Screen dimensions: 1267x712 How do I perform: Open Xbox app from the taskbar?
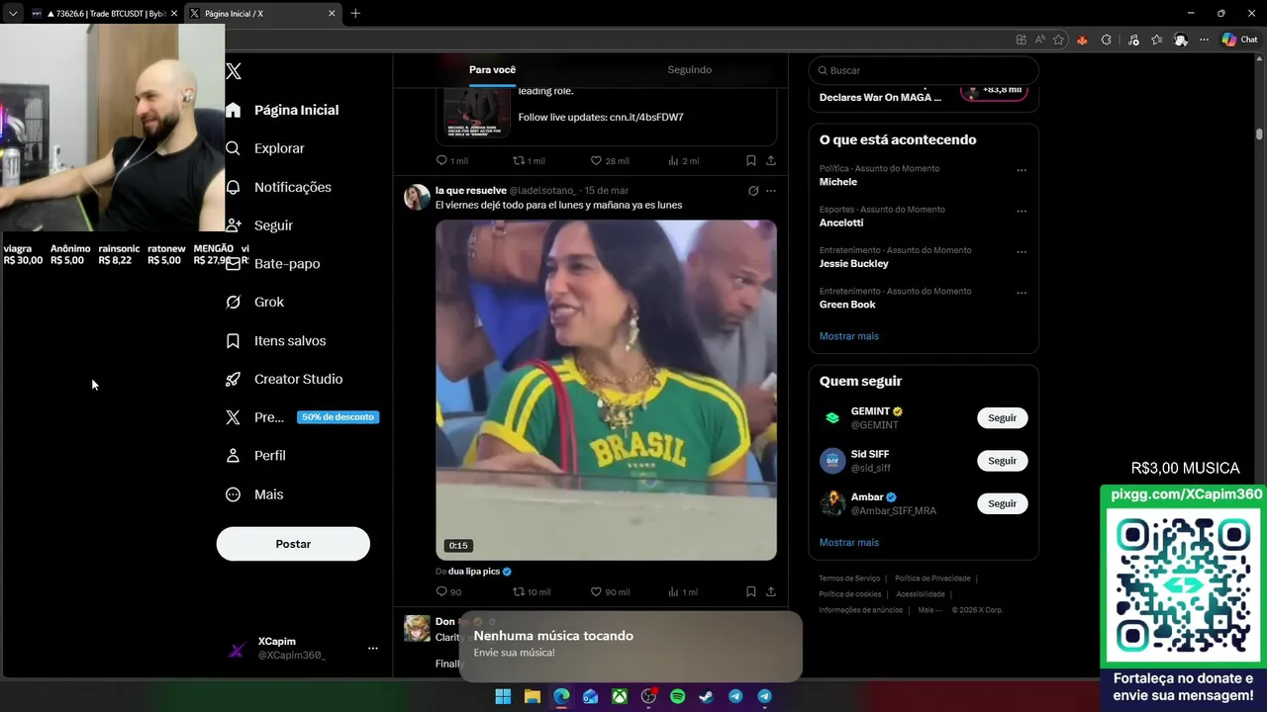[619, 696]
